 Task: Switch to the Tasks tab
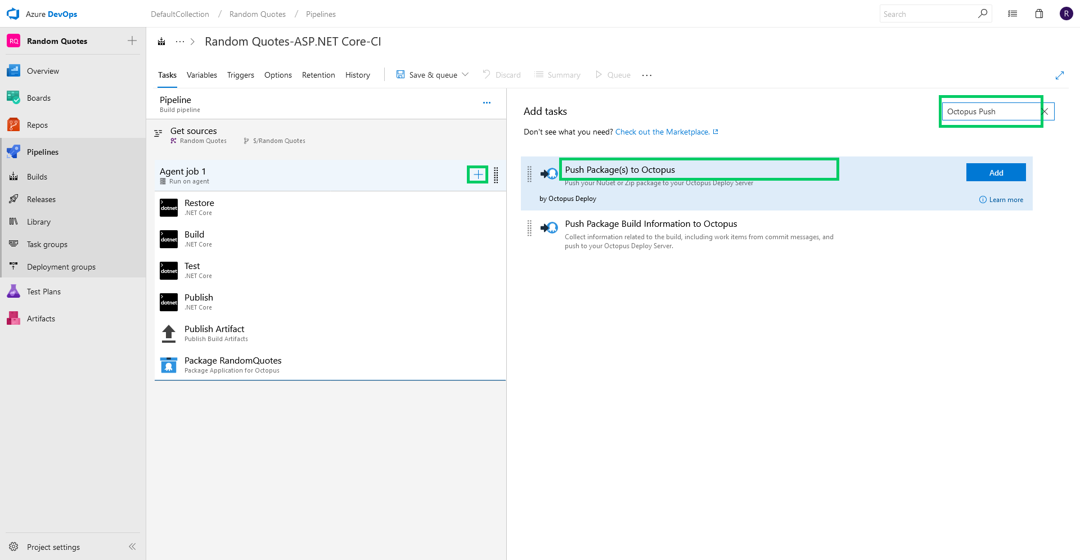coord(167,75)
